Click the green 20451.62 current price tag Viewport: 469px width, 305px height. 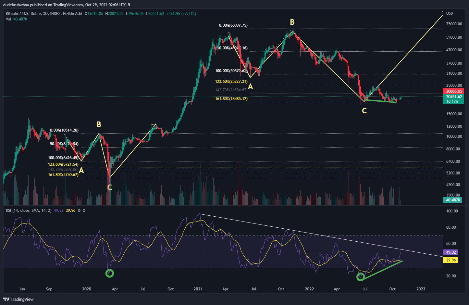[x=454, y=97]
